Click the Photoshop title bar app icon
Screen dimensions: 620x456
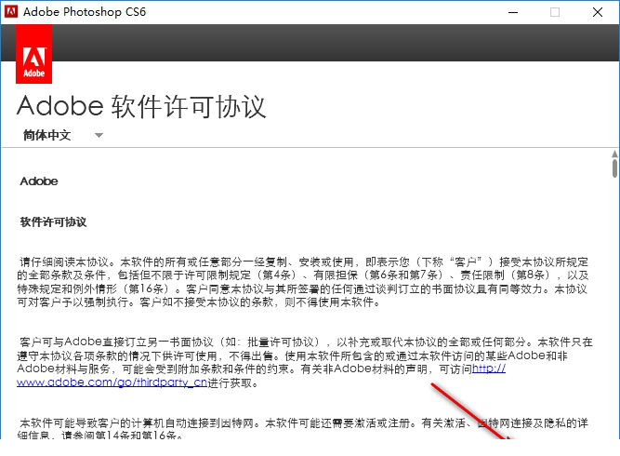click(x=11, y=11)
